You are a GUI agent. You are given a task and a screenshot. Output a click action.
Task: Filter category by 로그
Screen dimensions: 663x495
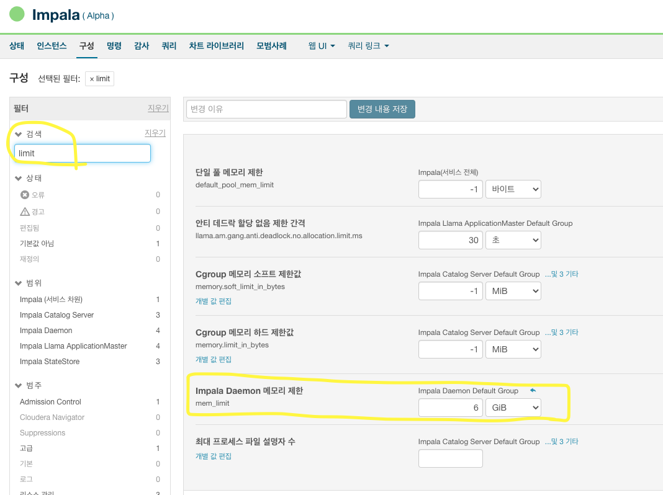pos(26,479)
